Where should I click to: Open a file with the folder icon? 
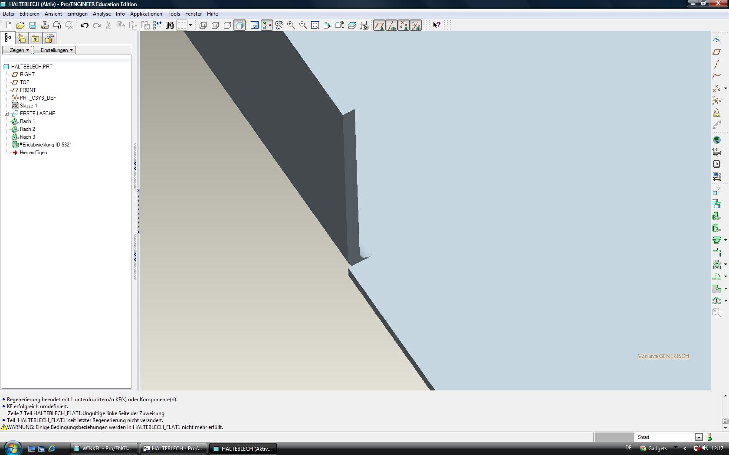pyautogui.click(x=20, y=25)
